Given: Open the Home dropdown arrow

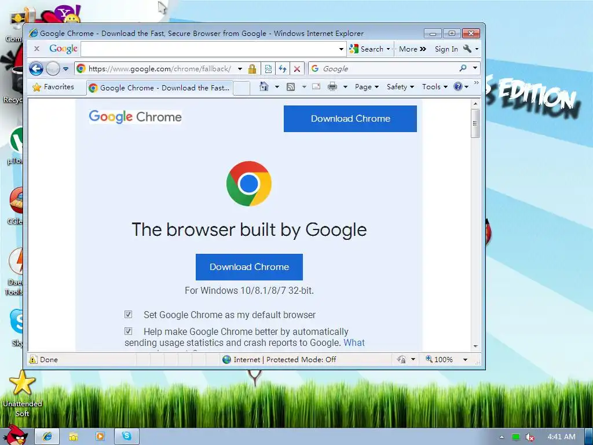Looking at the screenshot, I should point(277,87).
